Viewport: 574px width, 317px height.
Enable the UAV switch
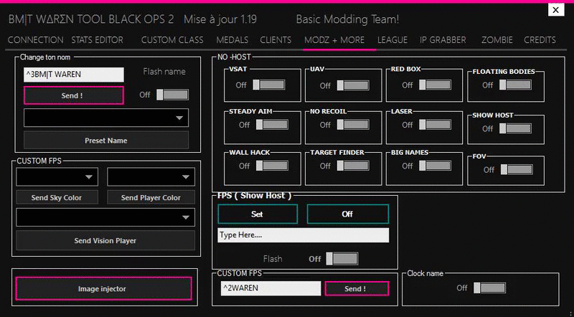point(353,85)
